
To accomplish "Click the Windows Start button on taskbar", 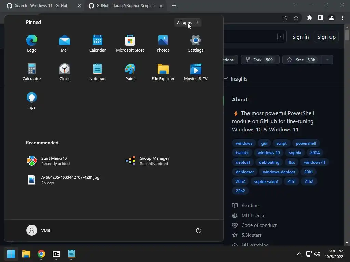I will coord(11,254).
